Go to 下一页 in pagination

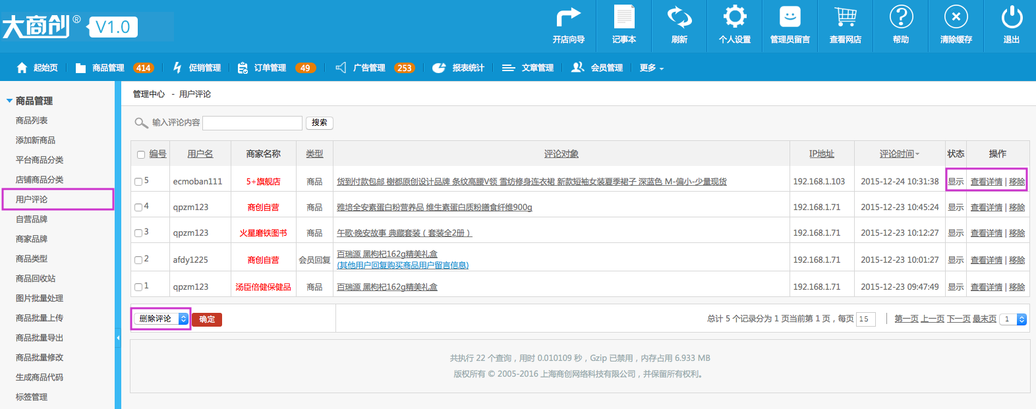point(958,319)
